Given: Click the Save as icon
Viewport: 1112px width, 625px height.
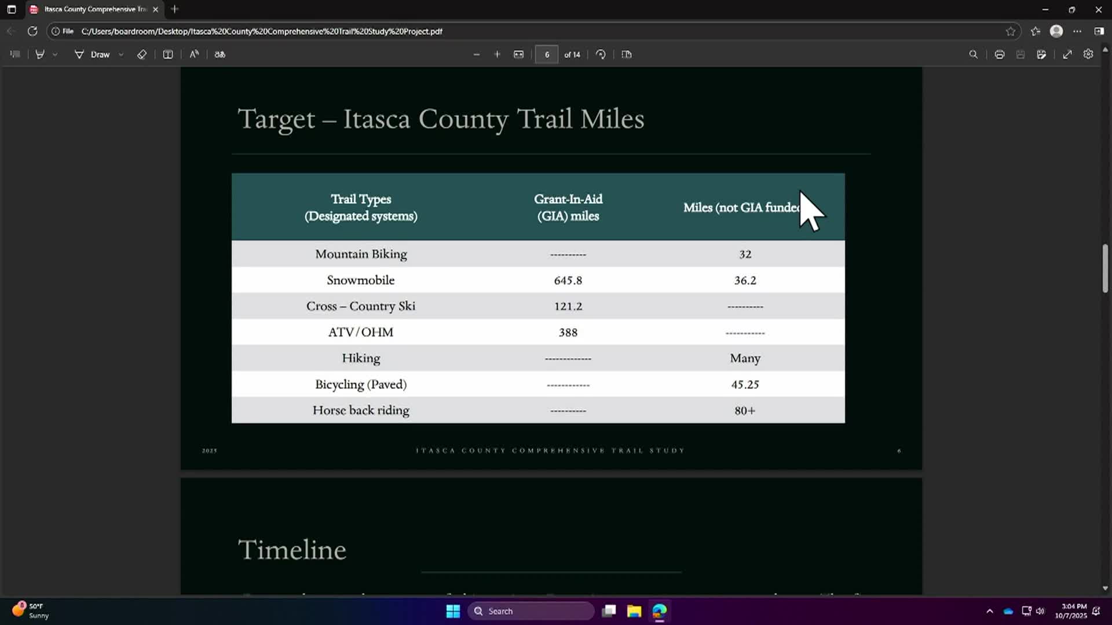Looking at the screenshot, I should tap(1041, 54).
